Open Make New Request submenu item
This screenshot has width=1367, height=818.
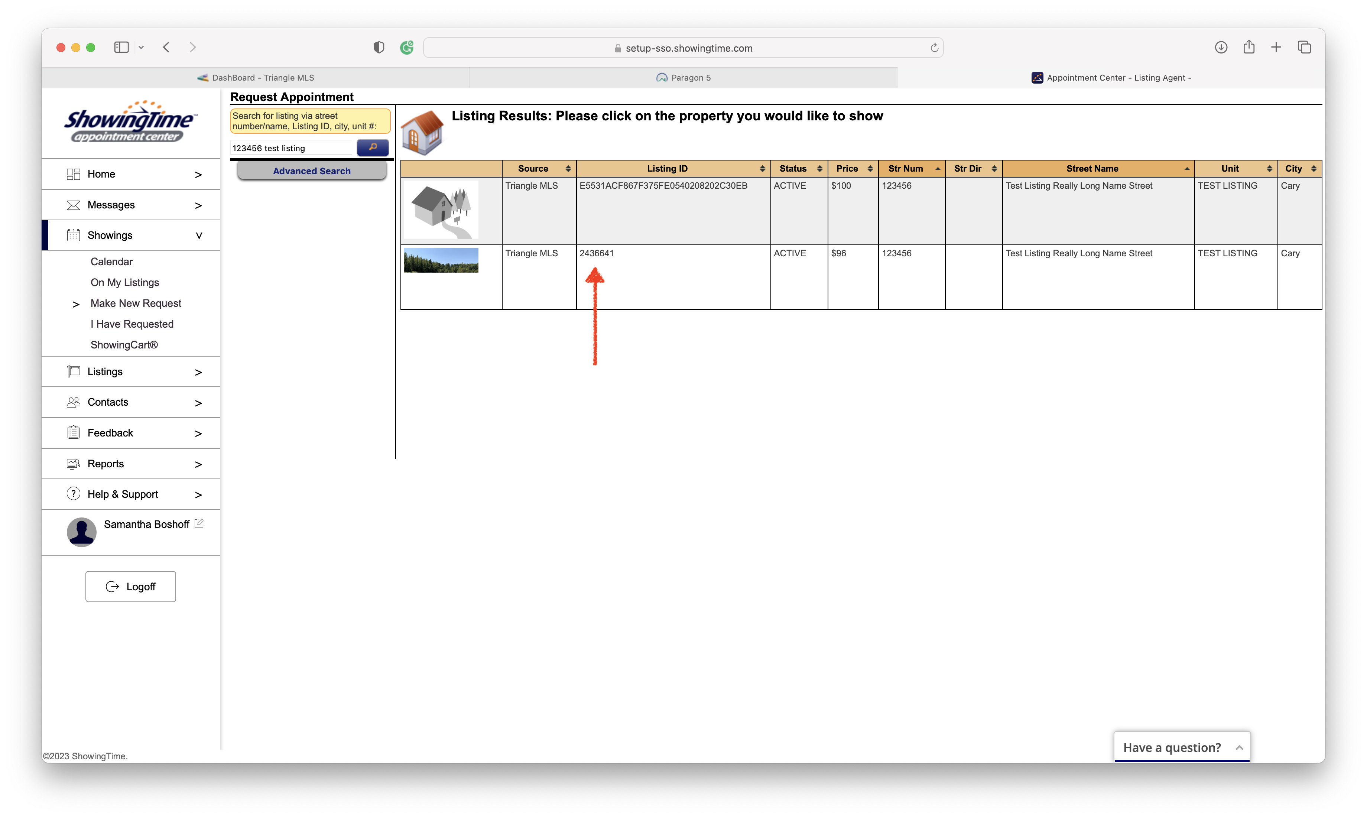click(136, 303)
